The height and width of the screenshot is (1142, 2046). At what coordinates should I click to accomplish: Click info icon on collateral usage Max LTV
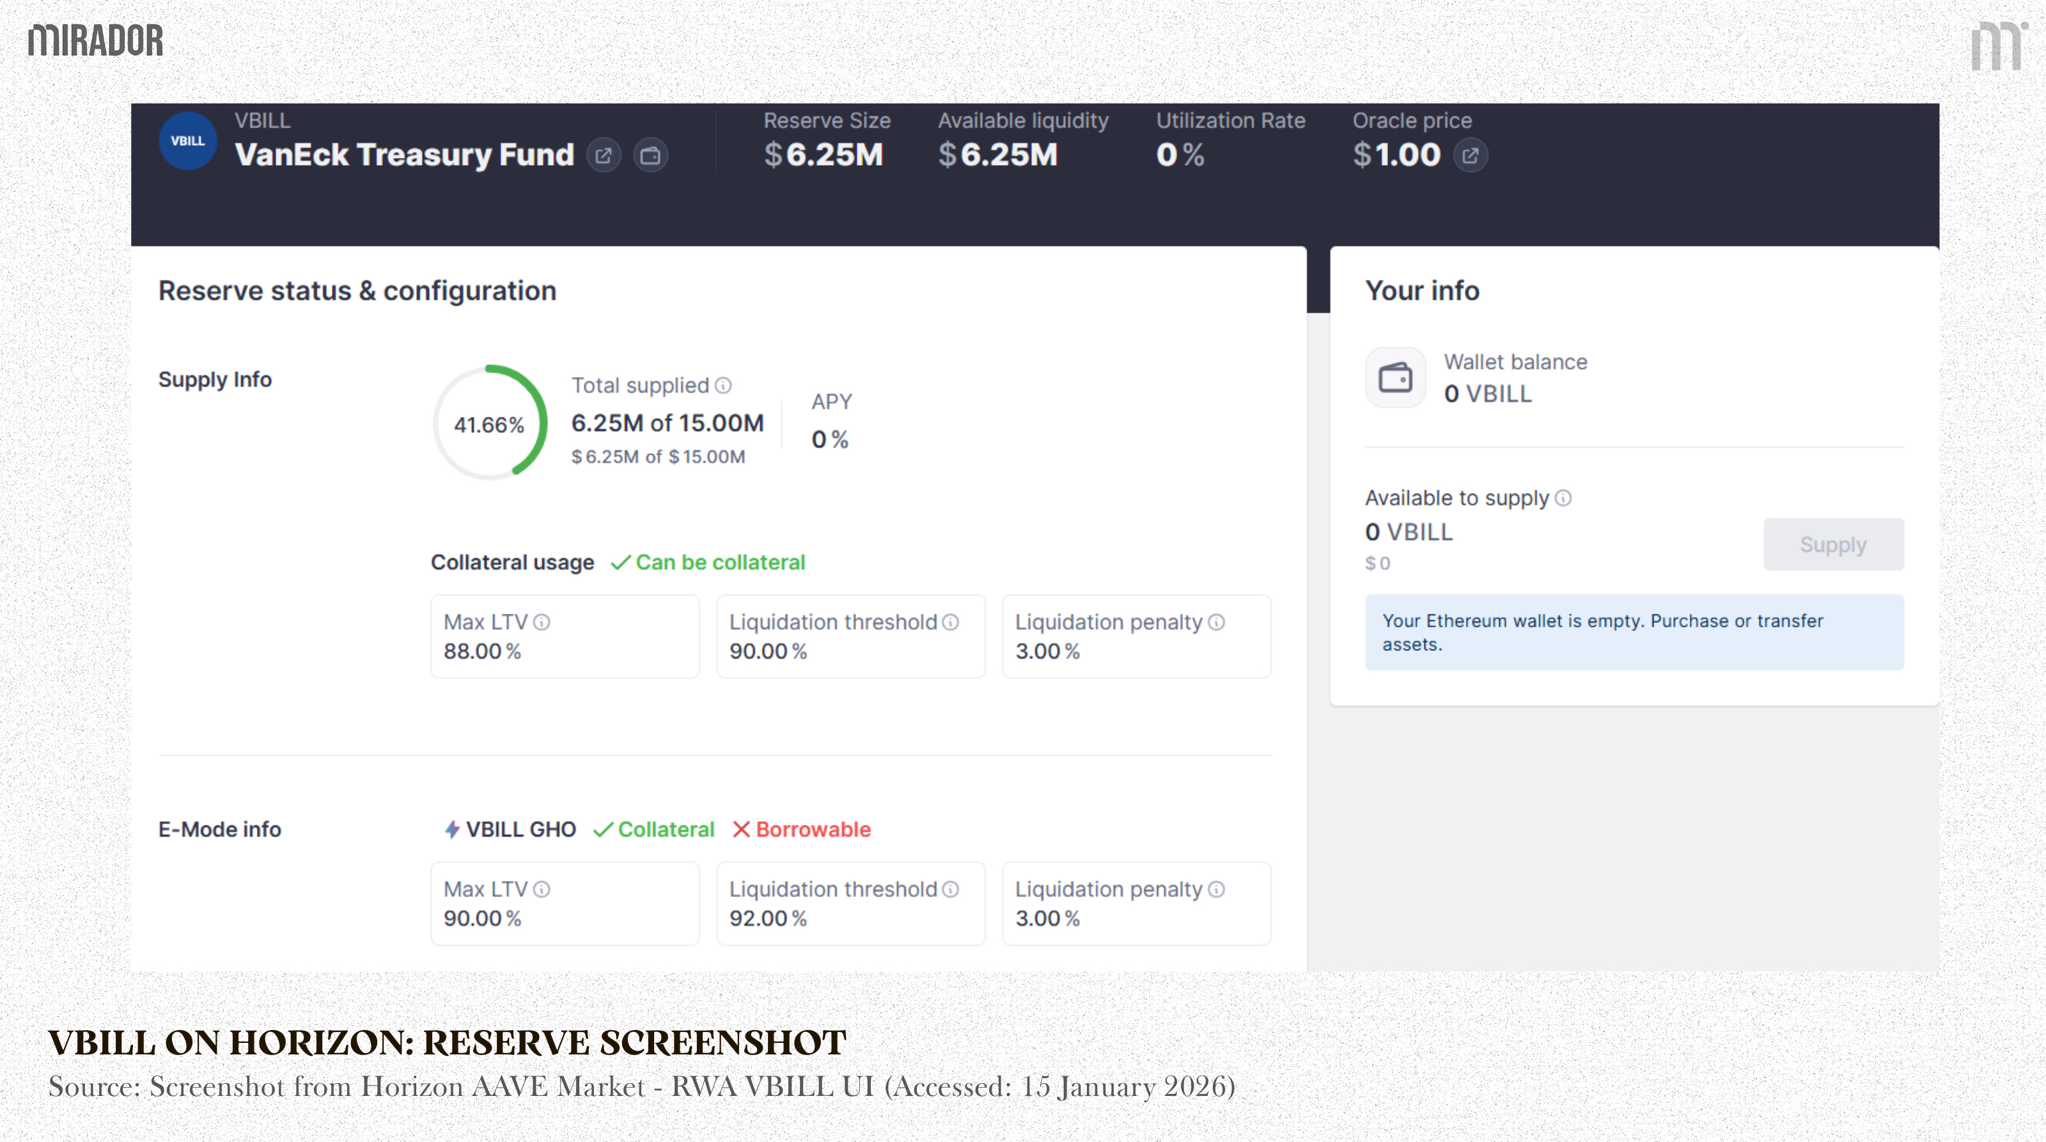point(542,622)
